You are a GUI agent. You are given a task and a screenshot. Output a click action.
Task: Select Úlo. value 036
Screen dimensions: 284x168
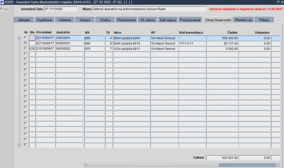32,49
